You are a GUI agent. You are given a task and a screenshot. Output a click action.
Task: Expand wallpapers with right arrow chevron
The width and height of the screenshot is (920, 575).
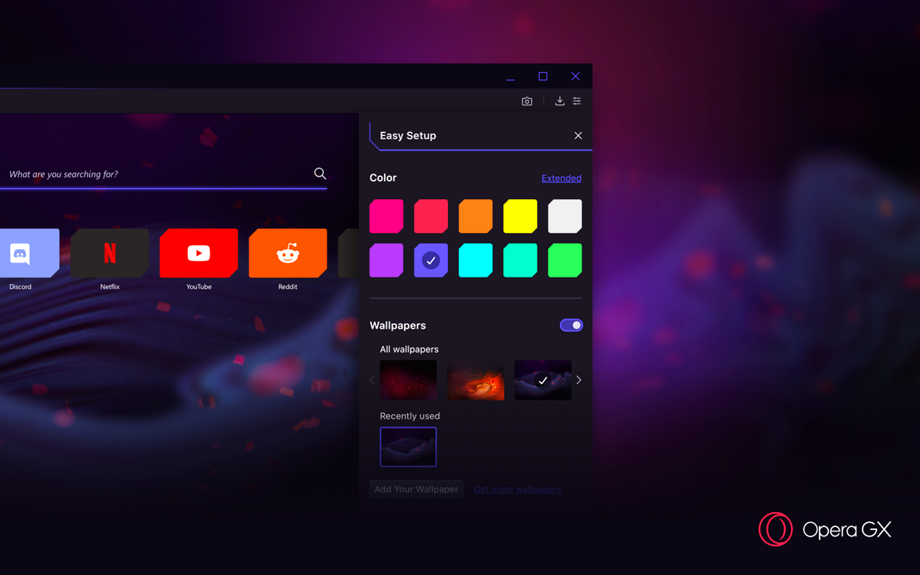[578, 379]
